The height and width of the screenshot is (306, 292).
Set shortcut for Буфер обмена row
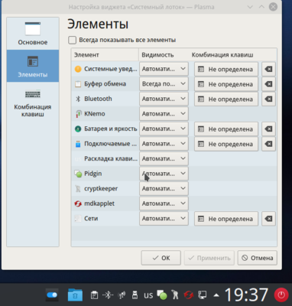[226, 84]
